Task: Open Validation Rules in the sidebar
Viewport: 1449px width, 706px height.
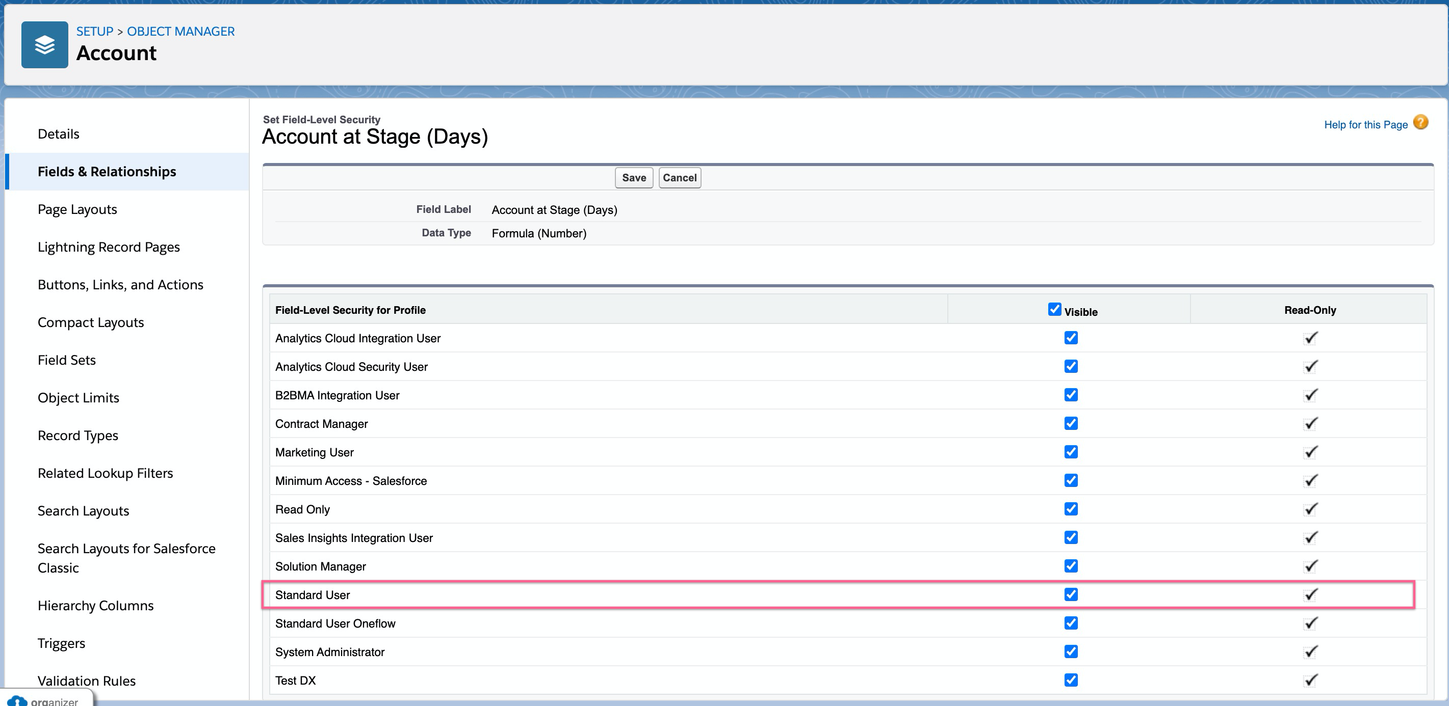Action: [87, 681]
